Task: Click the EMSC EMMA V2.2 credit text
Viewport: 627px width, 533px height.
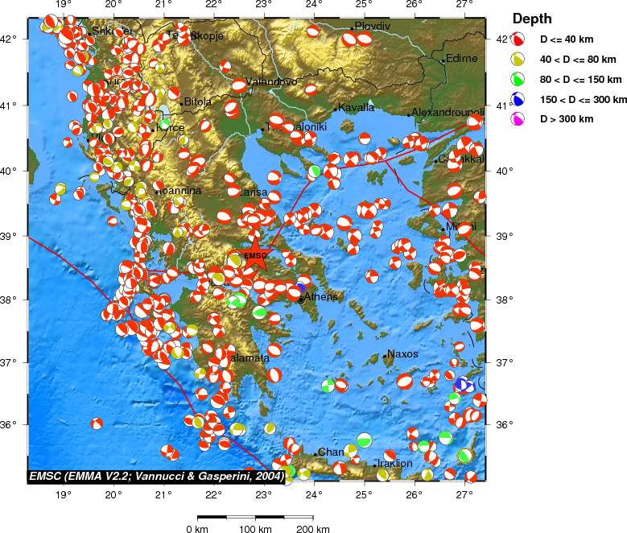Action: (x=156, y=477)
